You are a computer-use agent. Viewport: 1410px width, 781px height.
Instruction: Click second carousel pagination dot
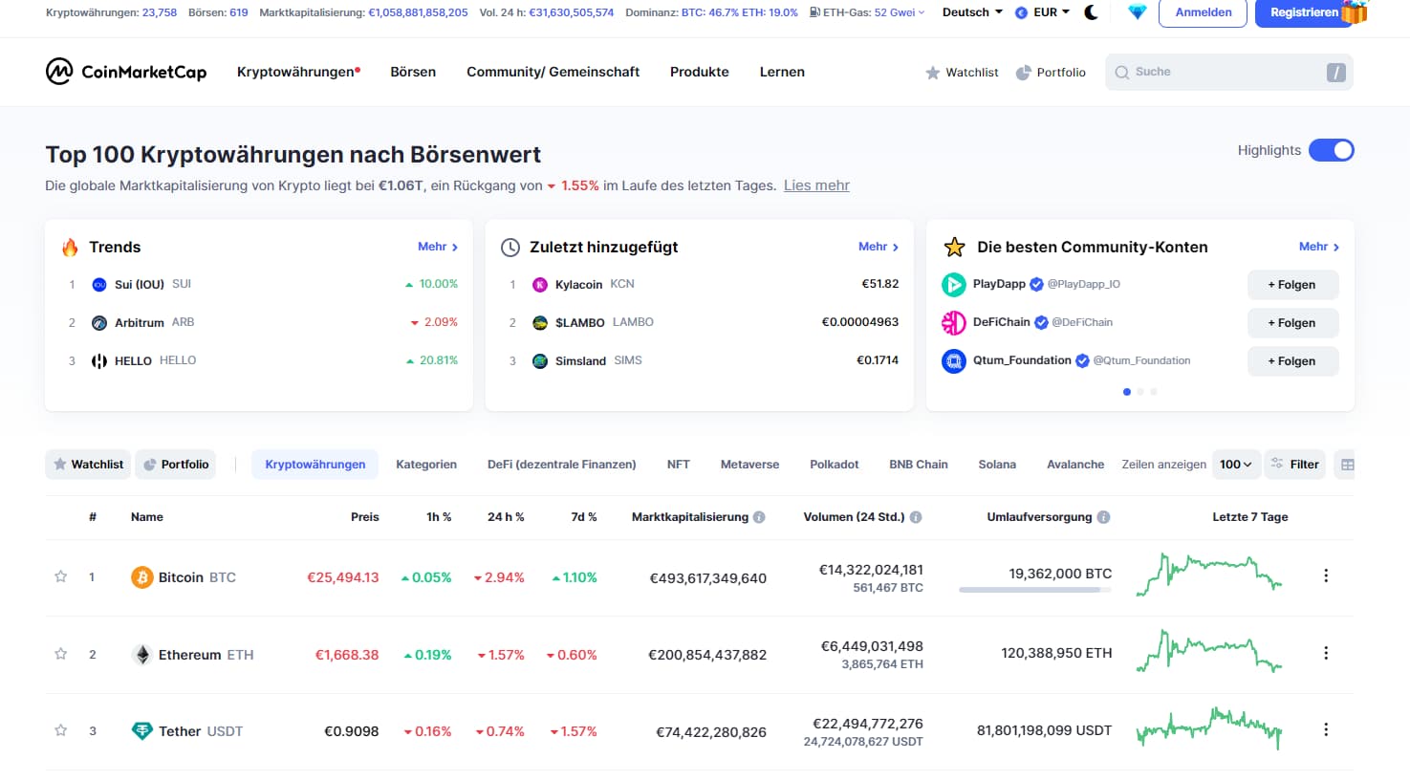pos(1140,392)
